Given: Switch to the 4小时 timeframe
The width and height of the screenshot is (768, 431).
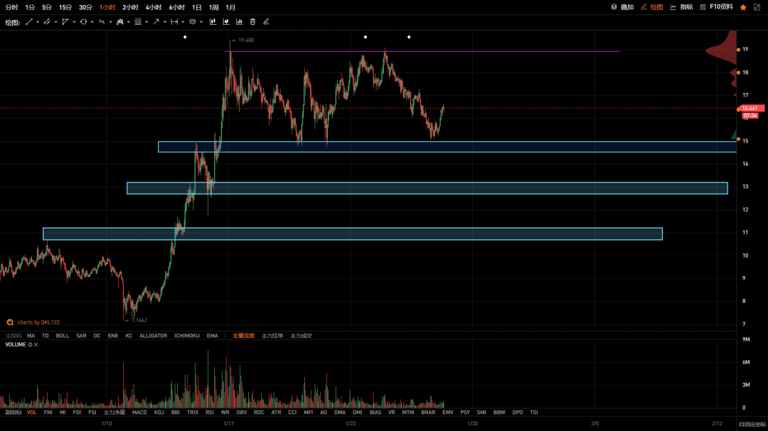Looking at the screenshot, I should click(154, 7).
